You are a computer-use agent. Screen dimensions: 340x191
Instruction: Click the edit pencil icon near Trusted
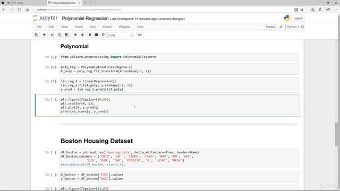[281, 27]
